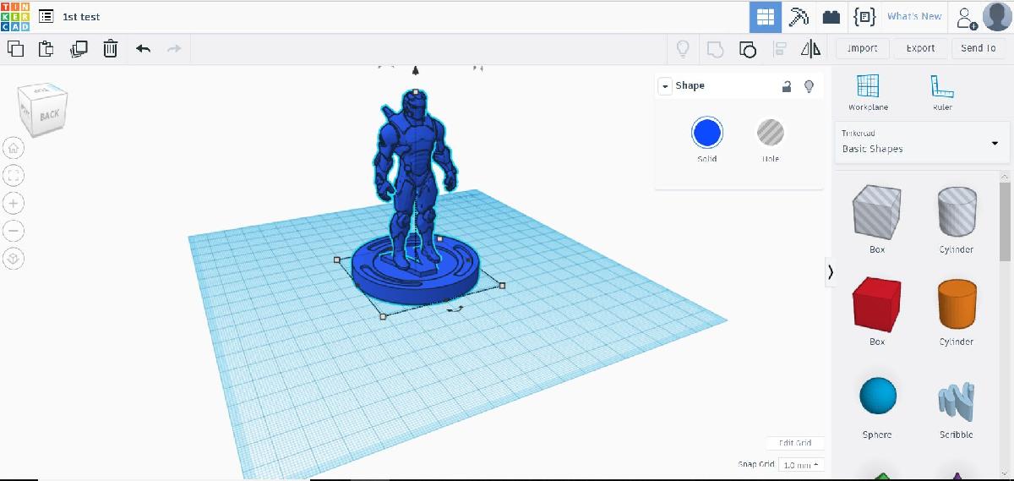1014x481 pixels.
Task: Click the Export button
Action: coord(920,48)
